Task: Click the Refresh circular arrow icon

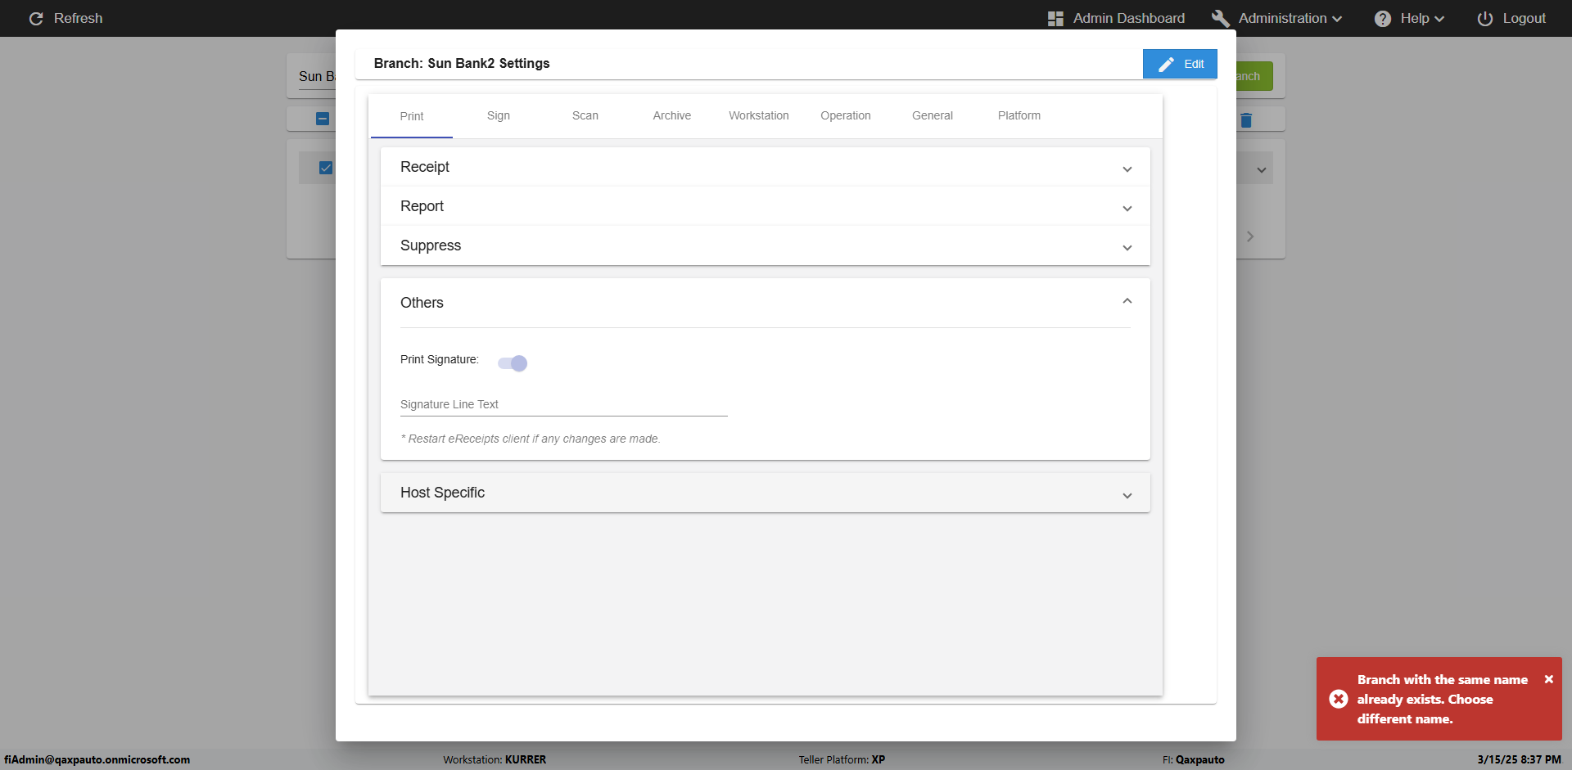Action: click(x=36, y=18)
